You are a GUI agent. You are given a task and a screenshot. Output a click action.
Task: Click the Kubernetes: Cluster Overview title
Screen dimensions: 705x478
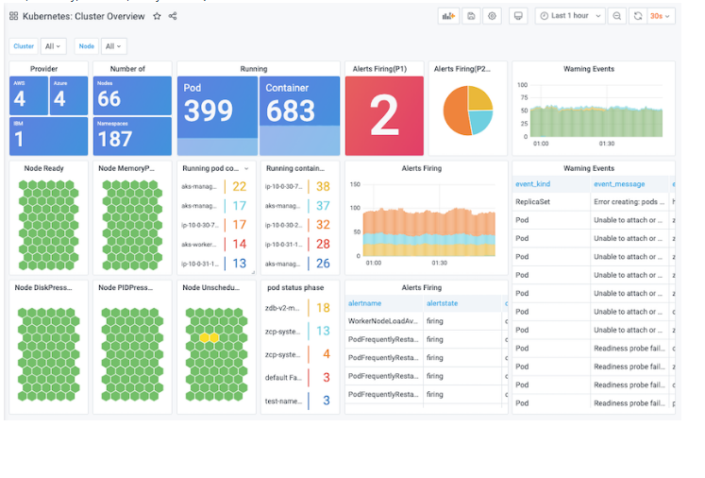(x=84, y=16)
